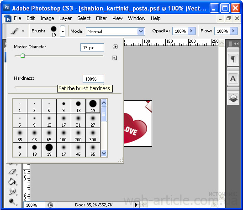Click the Opacity 100% field
The height and width of the screenshot is (210, 243).
pos(180,31)
